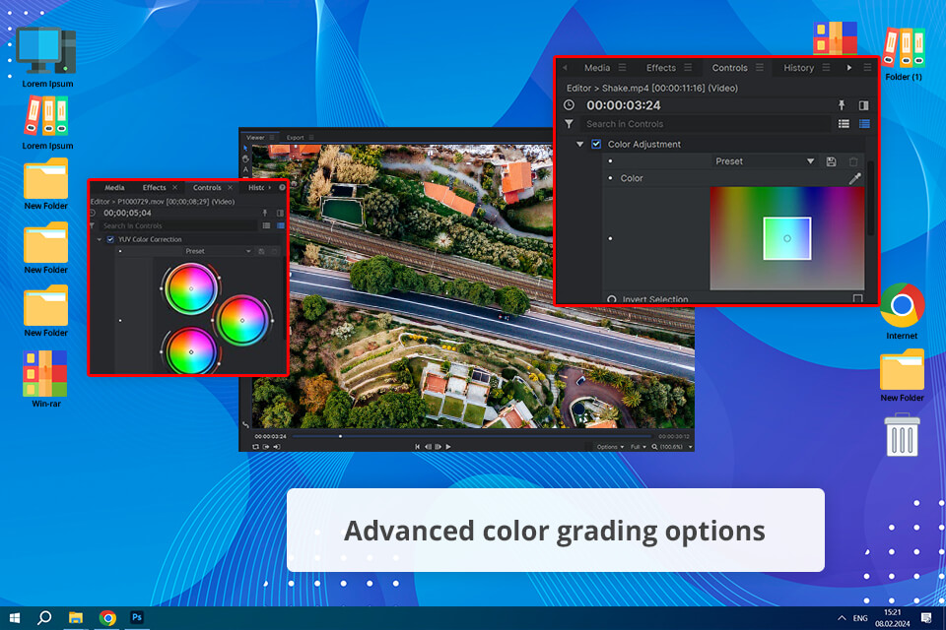
Task: Step forward one frame in Viewer
Action: tap(438, 447)
